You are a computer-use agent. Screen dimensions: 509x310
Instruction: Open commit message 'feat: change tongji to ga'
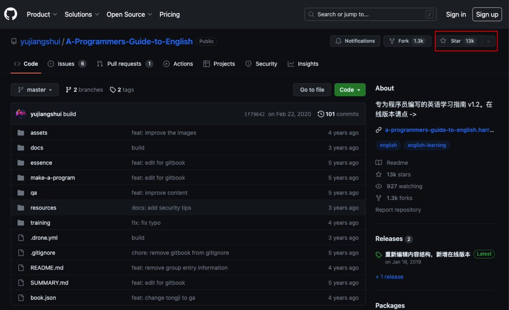coord(163,298)
